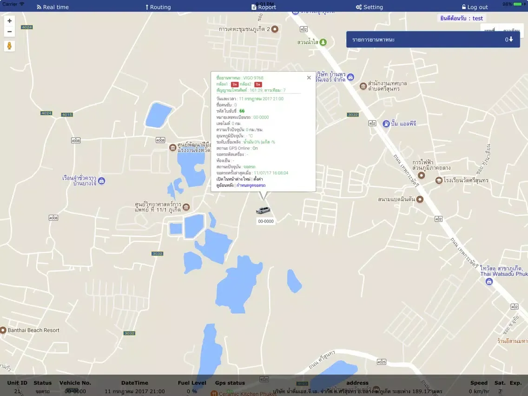Click กำหนดจุดจอดรถ link in popup

251,185
